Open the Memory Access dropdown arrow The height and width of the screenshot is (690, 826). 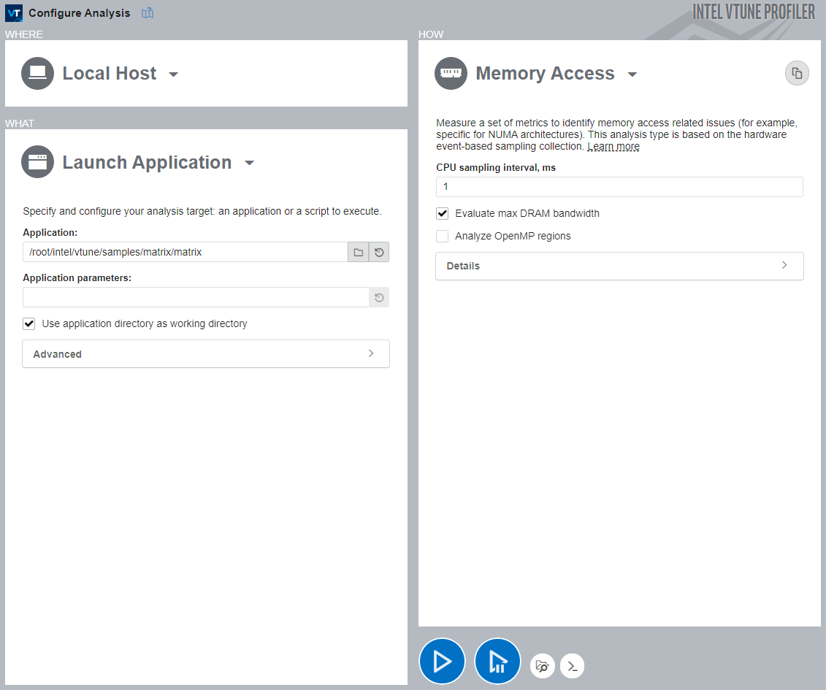[632, 74]
